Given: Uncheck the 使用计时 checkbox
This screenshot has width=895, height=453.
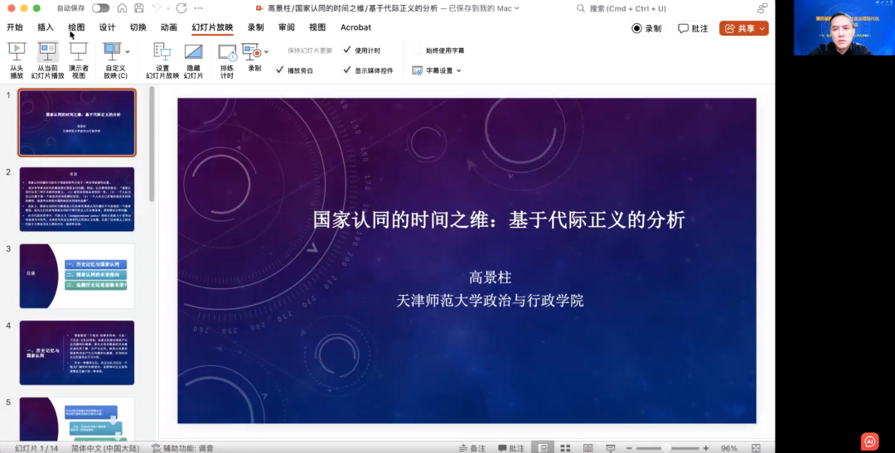Looking at the screenshot, I should coord(347,51).
